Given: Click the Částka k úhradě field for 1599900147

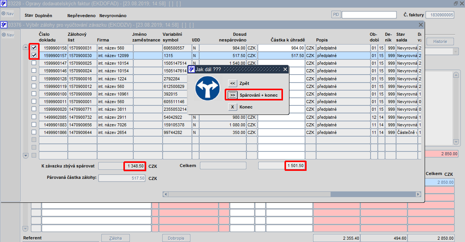Looking at the screenshot, I should coord(281,63).
